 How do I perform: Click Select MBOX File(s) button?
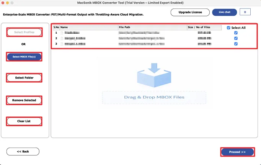pyautogui.click(x=24, y=57)
